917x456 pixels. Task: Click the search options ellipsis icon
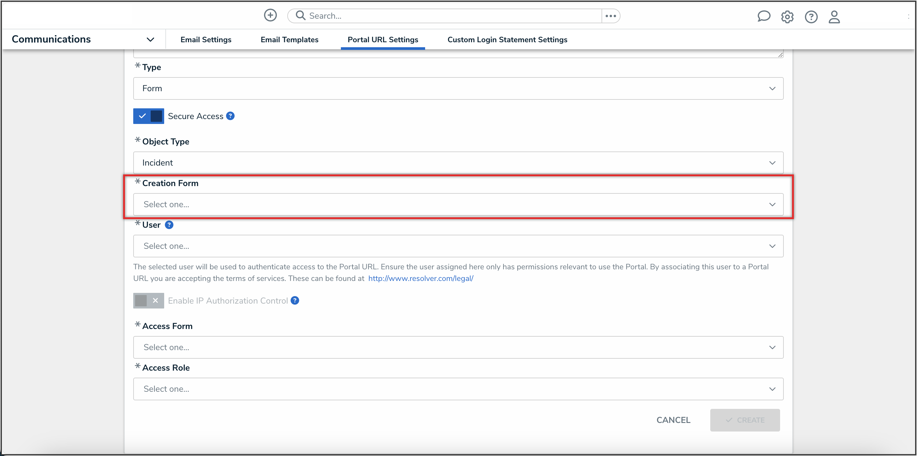pyautogui.click(x=610, y=16)
